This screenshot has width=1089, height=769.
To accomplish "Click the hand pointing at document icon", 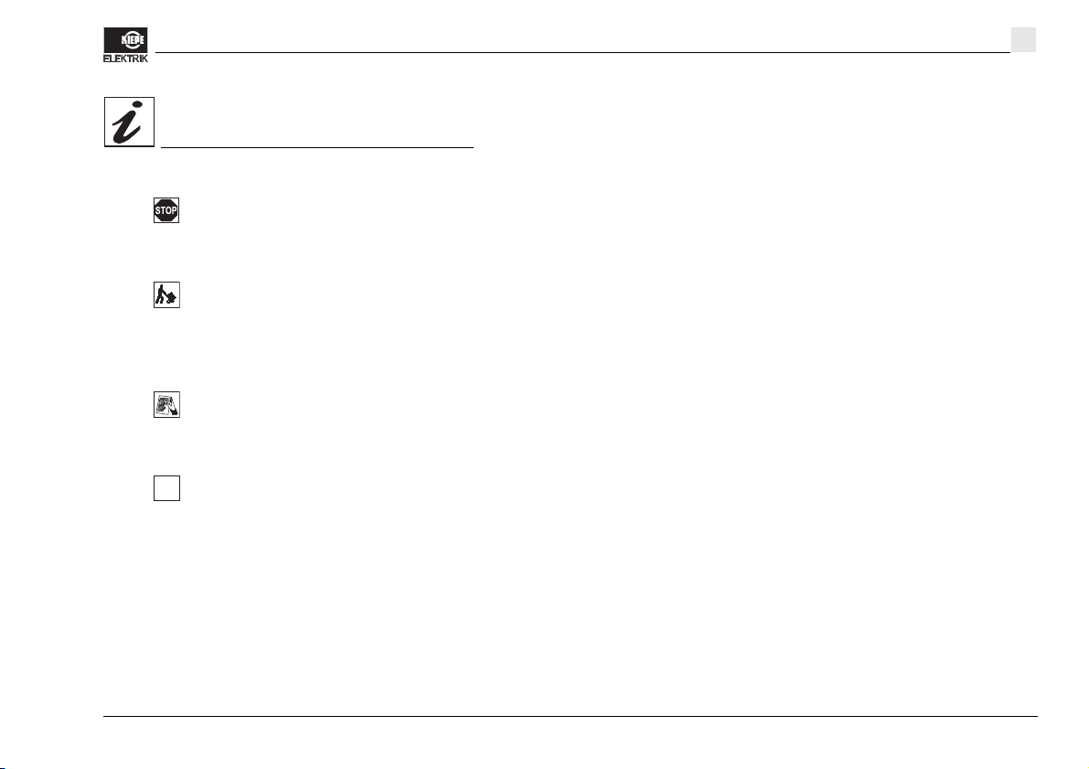I will [x=166, y=404].
